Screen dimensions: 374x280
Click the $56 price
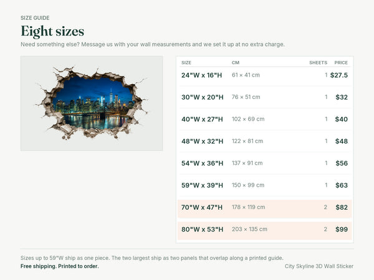coord(342,163)
